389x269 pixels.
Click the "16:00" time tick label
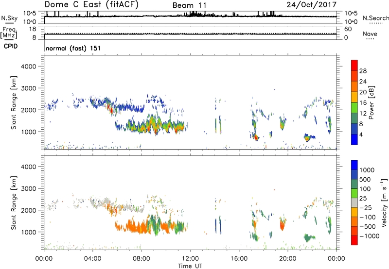click(239, 259)
